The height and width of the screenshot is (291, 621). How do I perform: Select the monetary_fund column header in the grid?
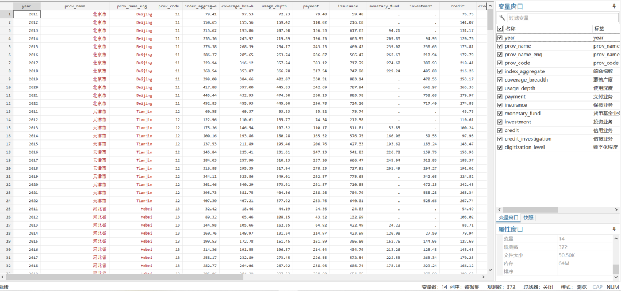point(384,6)
